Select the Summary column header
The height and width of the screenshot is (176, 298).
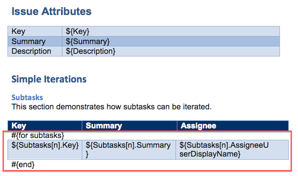click(129, 126)
